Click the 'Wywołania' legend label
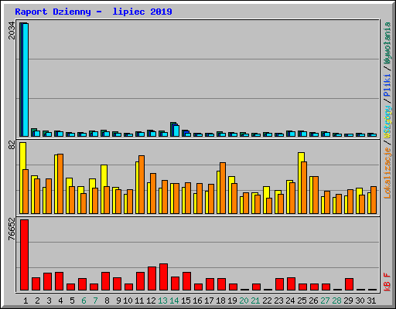The image size is (396, 309). pyautogui.click(x=387, y=43)
